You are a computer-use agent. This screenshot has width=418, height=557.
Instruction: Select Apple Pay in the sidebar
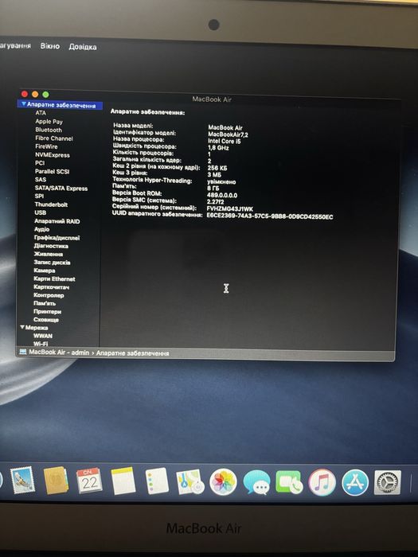[49, 122]
